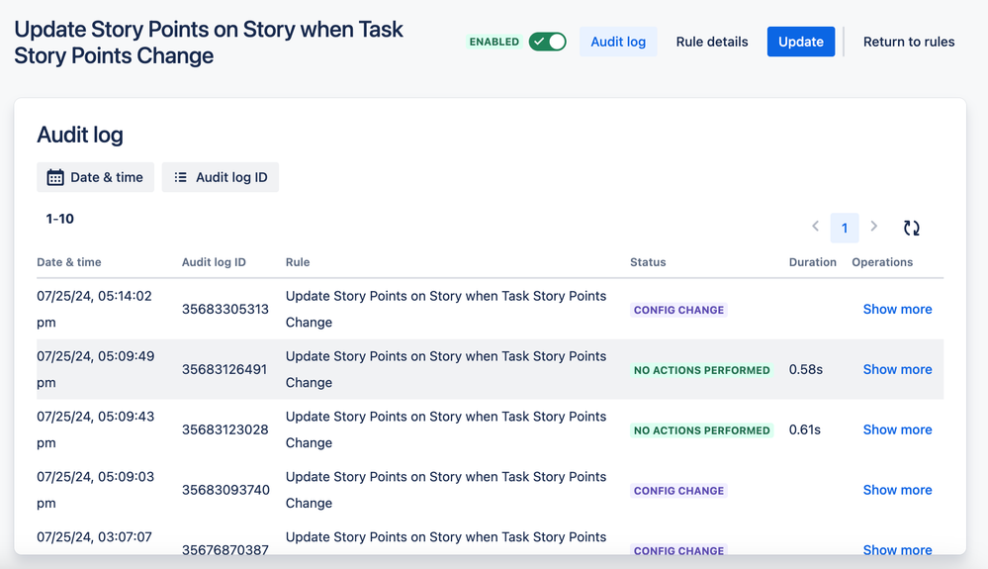Click audit log ID 35676870387

click(225, 549)
